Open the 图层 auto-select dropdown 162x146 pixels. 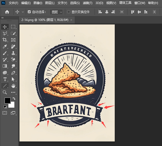pos(56,12)
